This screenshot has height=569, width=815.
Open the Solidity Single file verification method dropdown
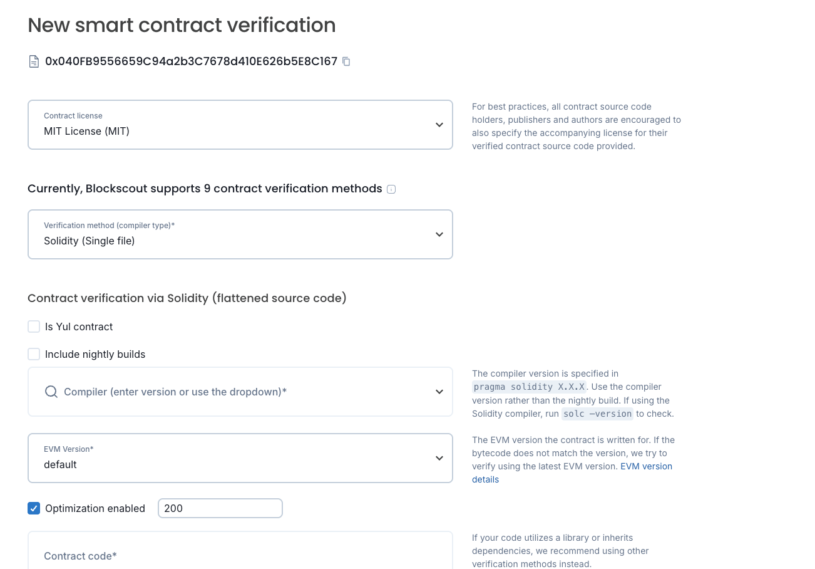240,234
